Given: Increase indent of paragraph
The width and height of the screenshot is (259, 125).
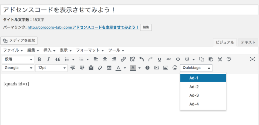Looking at the screenshot, I should pyautogui.click(x=82, y=68).
